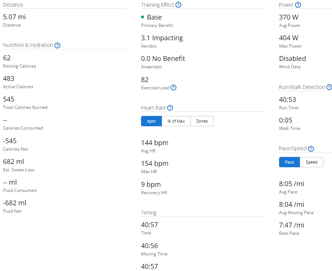Select the 370 W average power value

288,17
